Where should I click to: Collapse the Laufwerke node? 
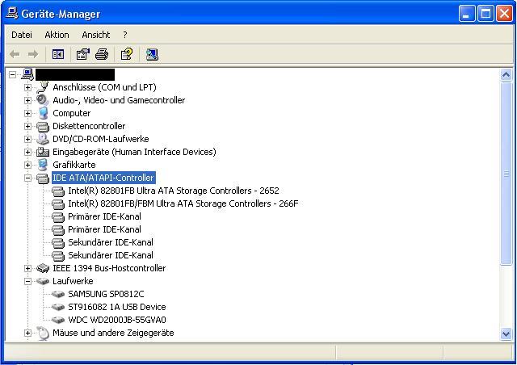point(27,281)
